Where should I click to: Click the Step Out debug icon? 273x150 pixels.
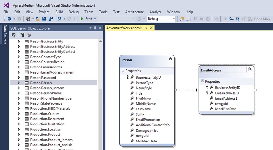(x=244, y=19)
